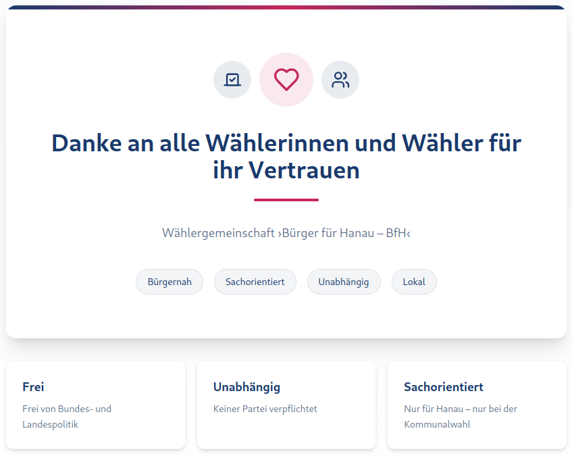Open the Unabhängig card at the bottom
This screenshot has width=572, height=458.
tap(286, 405)
